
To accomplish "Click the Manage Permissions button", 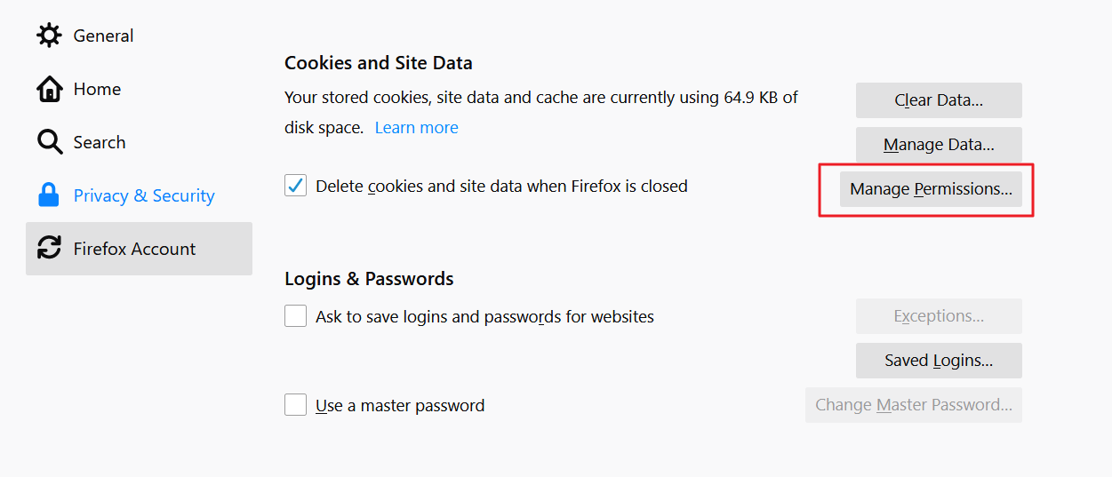I will click(x=931, y=189).
